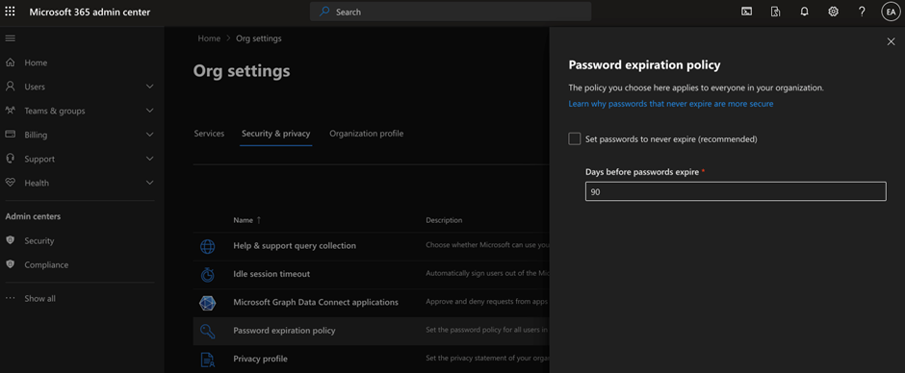Open Home in the sidebar
The width and height of the screenshot is (905, 373).
point(36,62)
